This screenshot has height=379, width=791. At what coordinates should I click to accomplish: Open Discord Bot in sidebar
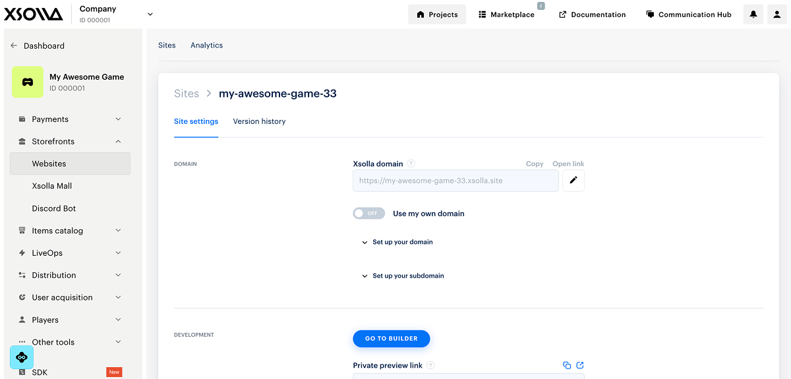click(x=54, y=208)
